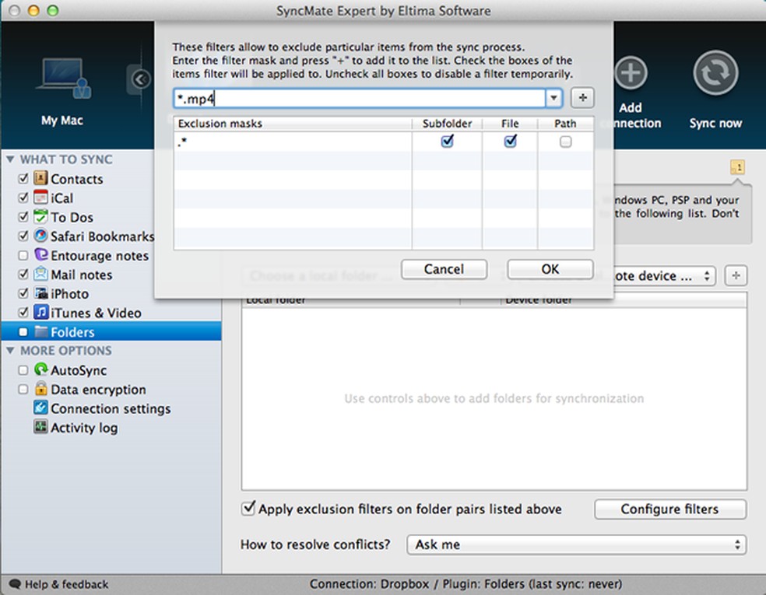The image size is (766, 595).
Task: Uncheck the iPhoto checkbox
Action: (x=23, y=293)
